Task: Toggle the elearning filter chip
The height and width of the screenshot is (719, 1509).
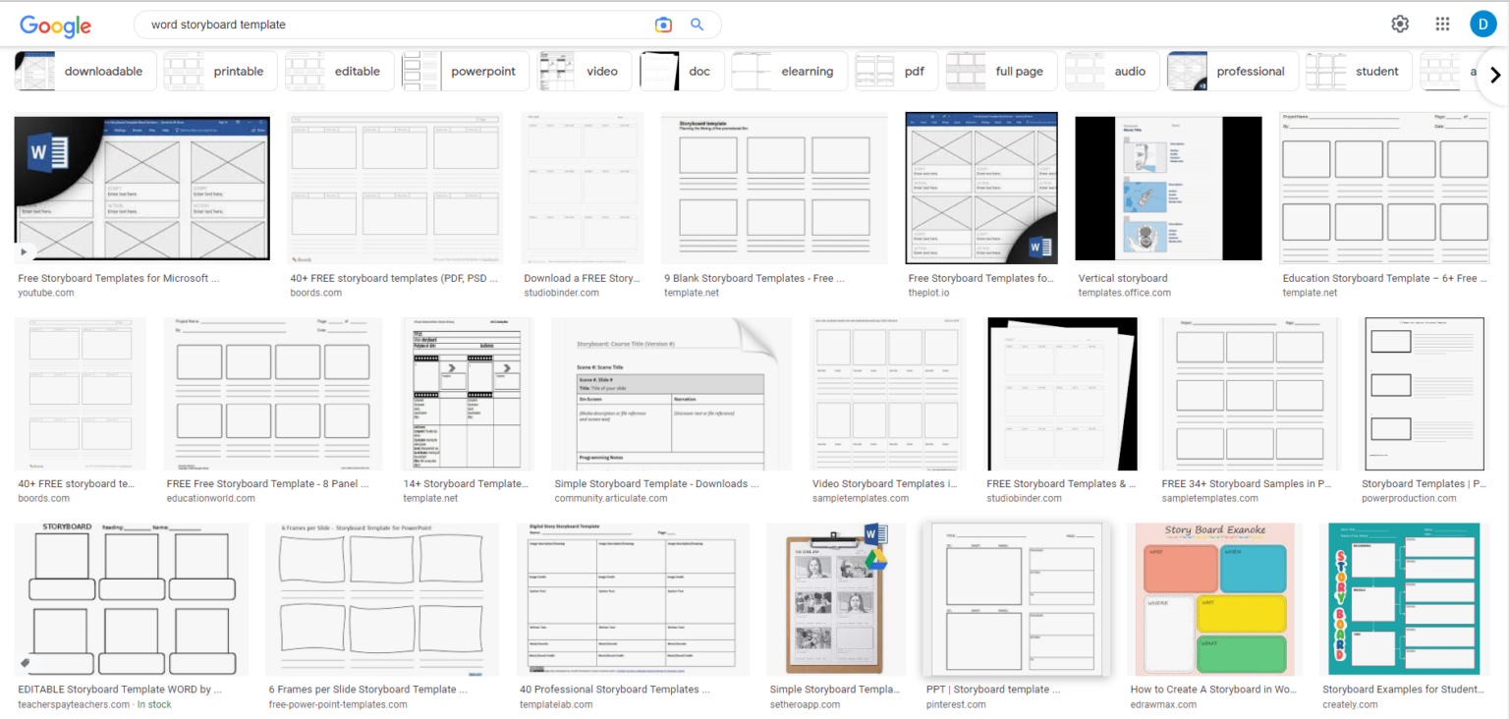Action: [x=807, y=71]
